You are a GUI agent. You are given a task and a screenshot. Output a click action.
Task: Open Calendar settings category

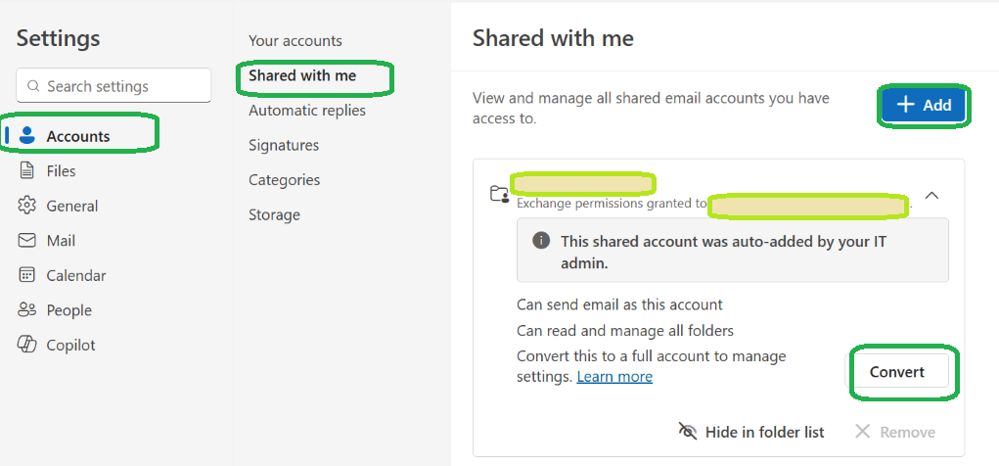[75, 275]
